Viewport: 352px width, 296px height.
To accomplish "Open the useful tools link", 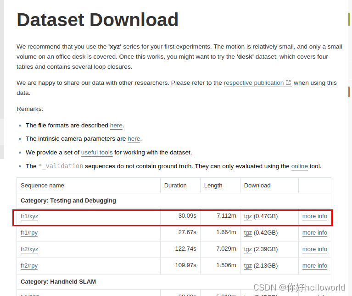I will click(97, 153).
